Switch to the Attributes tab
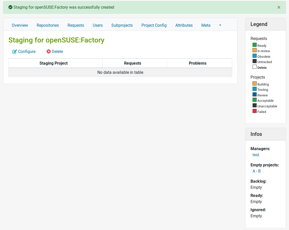 (184, 25)
